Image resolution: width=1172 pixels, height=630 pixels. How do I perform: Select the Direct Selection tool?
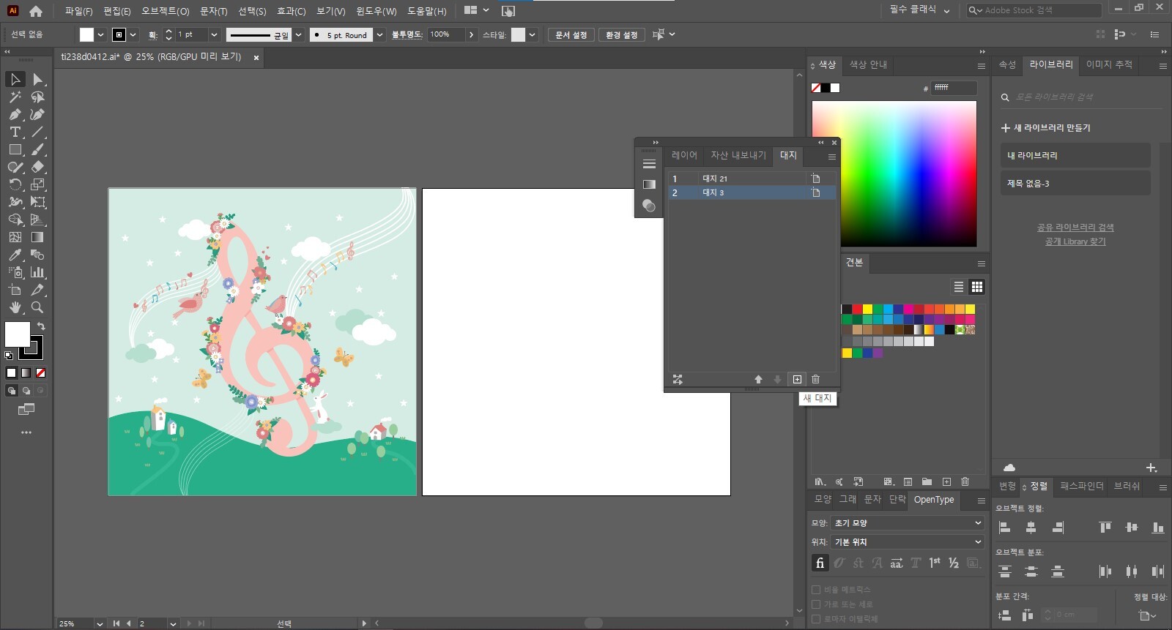[x=38, y=79]
